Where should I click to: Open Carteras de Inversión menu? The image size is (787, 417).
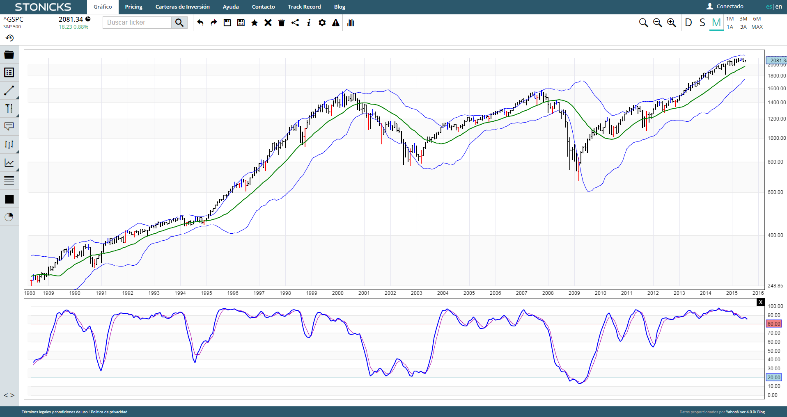(183, 7)
